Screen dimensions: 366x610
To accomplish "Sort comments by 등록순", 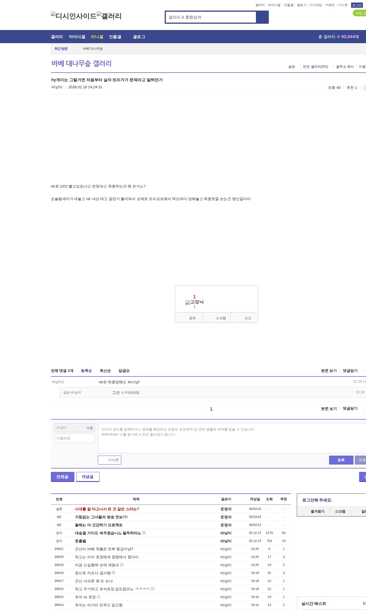I will point(86,371).
